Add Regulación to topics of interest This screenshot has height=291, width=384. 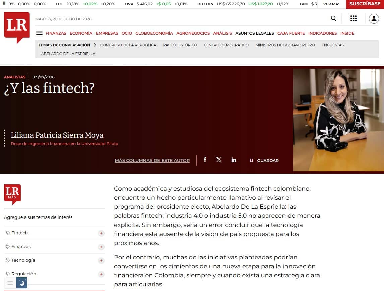click(x=101, y=274)
